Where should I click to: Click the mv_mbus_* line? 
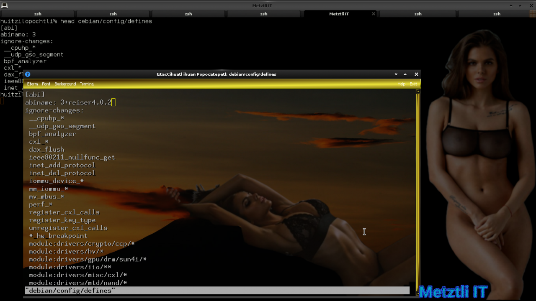click(46, 196)
